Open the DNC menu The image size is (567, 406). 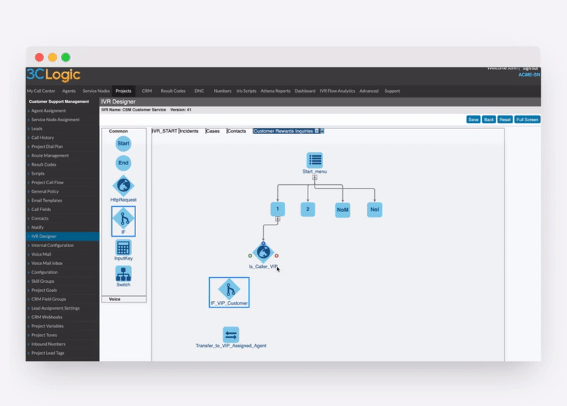[199, 91]
